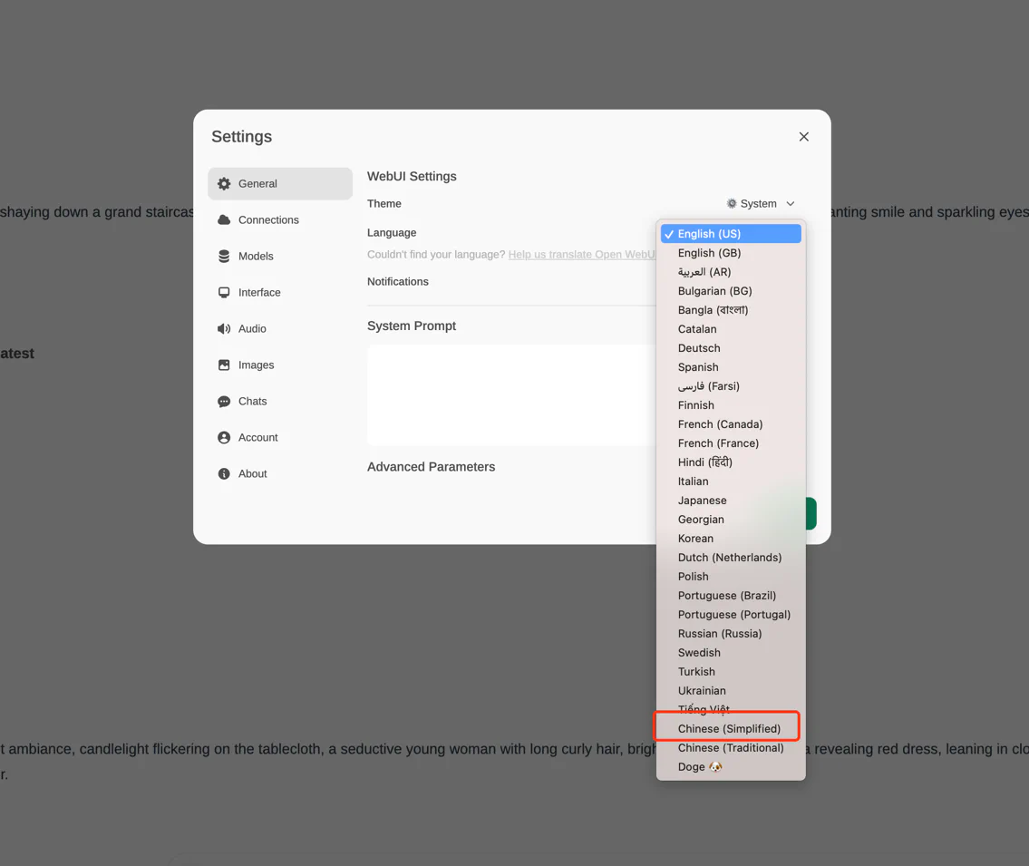
Task: Click the General gear icon
Action: pos(224,184)
